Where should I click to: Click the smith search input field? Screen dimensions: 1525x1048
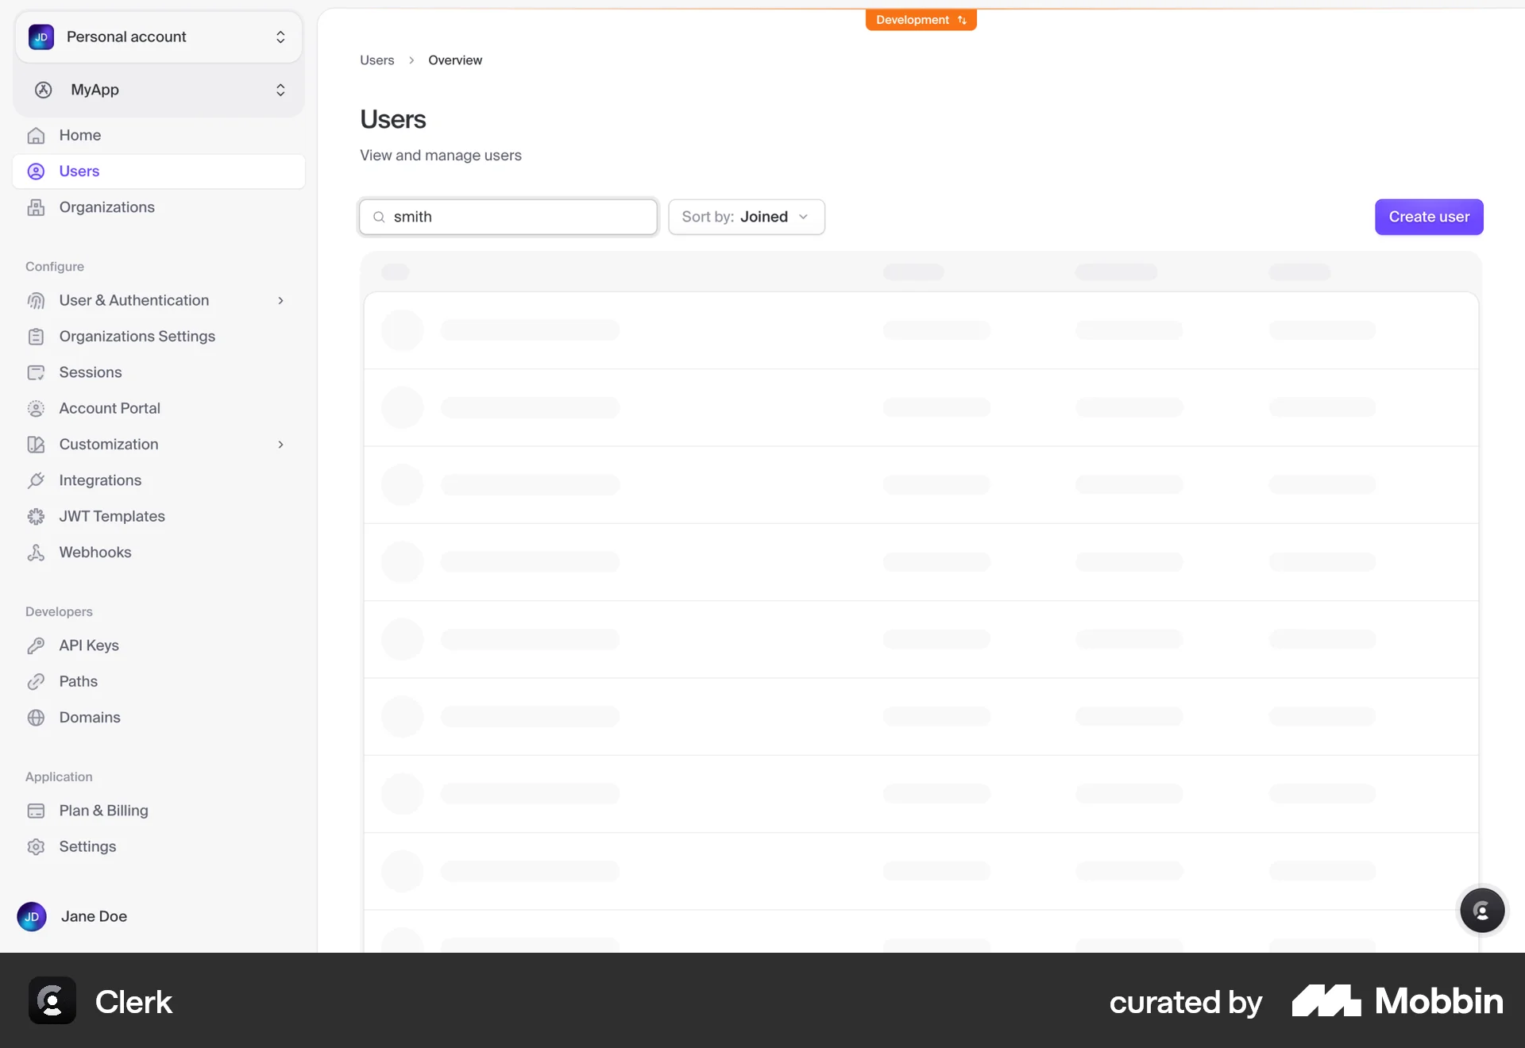[508, 217]
